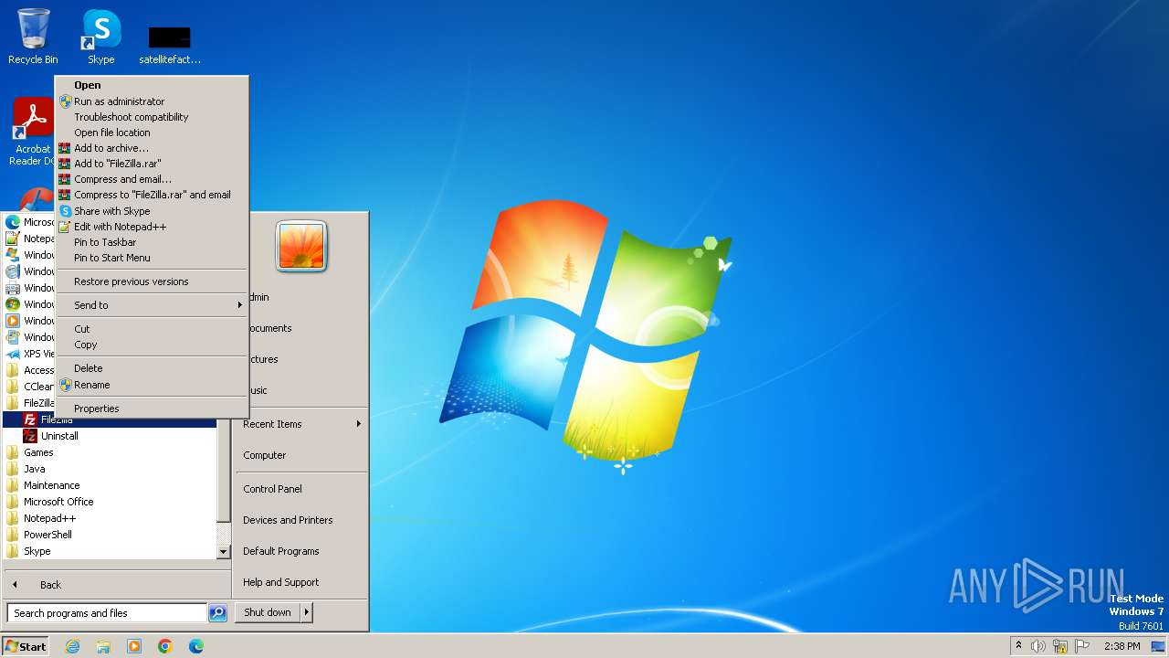Click Add to archive... entry
This screenshot has height=658, width=1169.
(x=152, y=148)
